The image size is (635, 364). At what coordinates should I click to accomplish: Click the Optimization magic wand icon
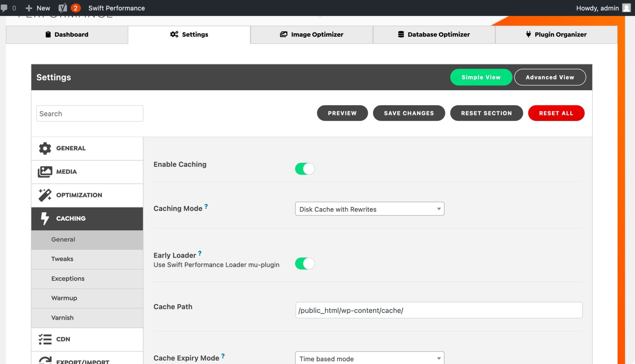[45, 195]
